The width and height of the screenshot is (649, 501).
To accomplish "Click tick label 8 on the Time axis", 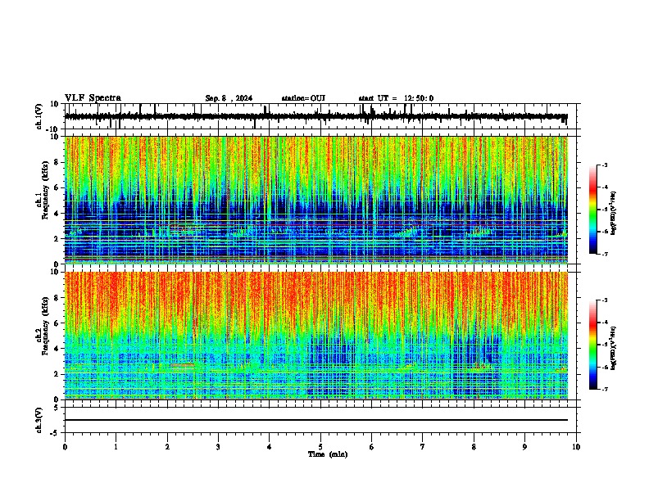I will [x=474, y=447].
